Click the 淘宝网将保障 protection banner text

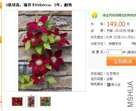[x=119, y=15]
